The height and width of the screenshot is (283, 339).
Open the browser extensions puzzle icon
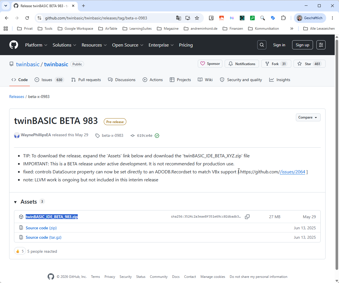pyautogui.click(x=283, y=18)
